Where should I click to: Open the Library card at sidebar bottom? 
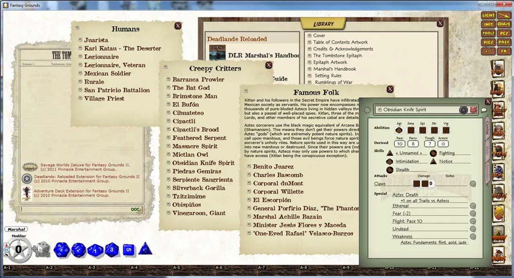[x=498, y=235]
